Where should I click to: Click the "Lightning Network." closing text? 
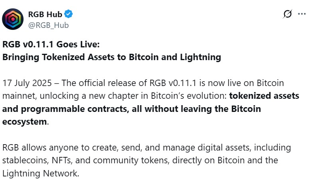[x=40, y=173]
